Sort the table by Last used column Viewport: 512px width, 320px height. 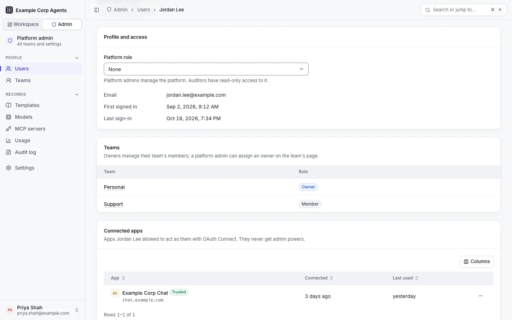(x=406, y=278)
